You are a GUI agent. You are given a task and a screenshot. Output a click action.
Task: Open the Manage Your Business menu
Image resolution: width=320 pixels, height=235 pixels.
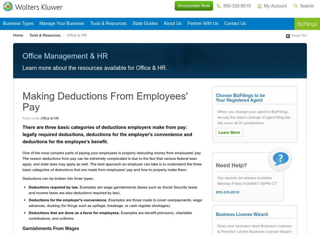(62, 23)
